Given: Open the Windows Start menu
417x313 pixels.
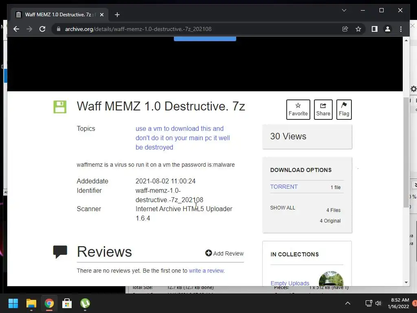Looking at the screenshot, I should click(13, 303).
